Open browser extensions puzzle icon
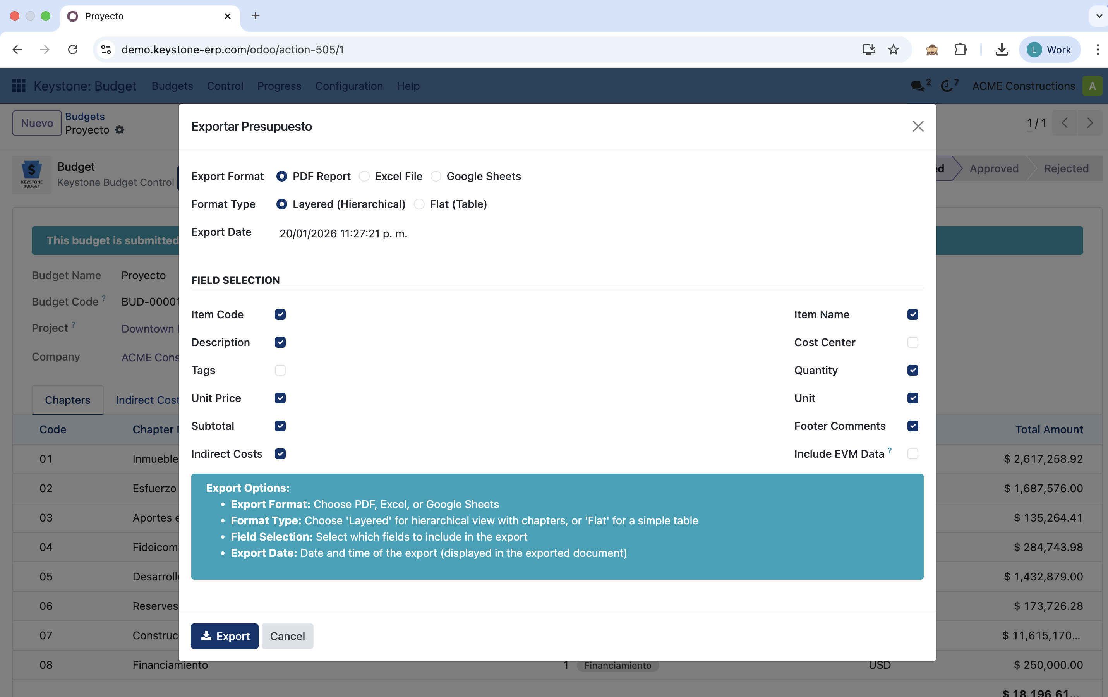Screen dimensions: 1108x697 [x=960, y=50]
